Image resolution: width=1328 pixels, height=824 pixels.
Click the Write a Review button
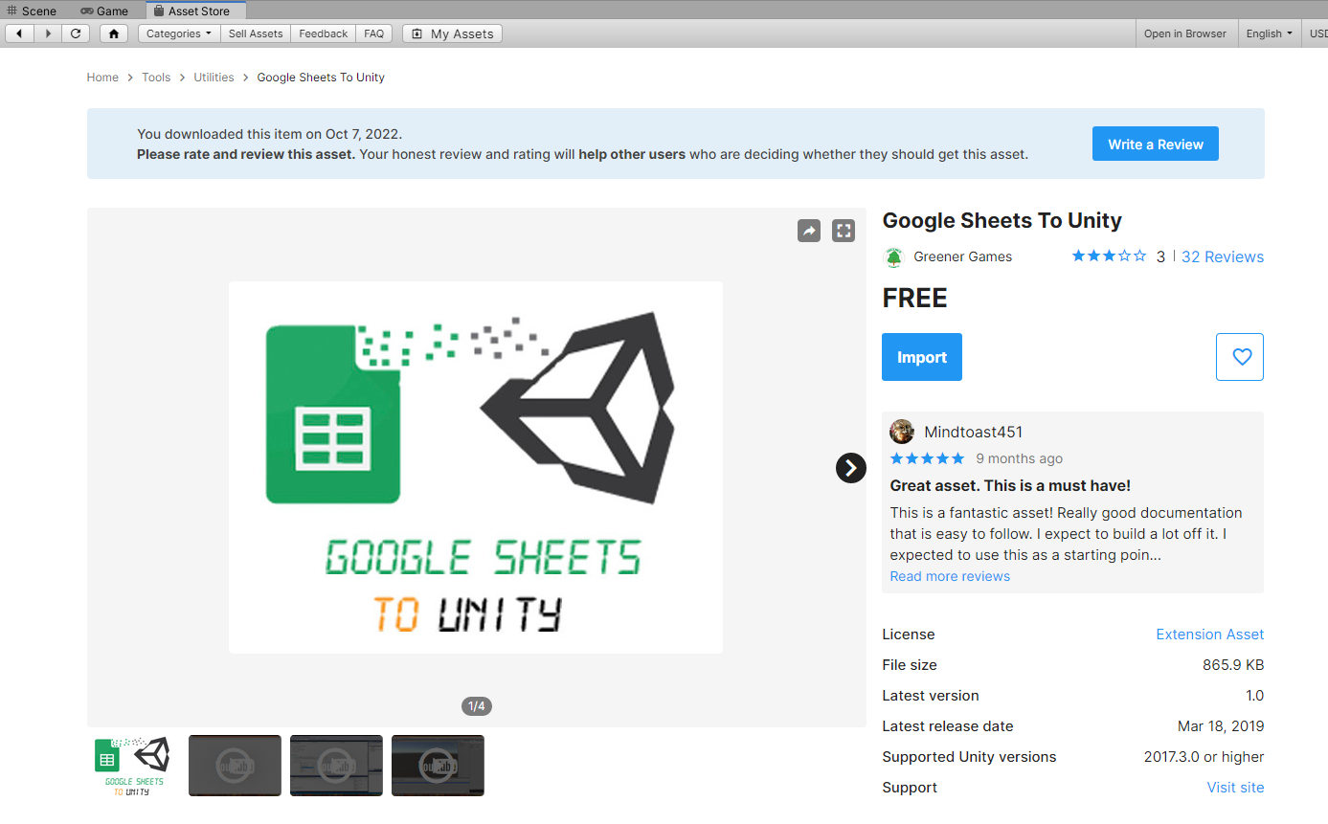click(1156, 144)
